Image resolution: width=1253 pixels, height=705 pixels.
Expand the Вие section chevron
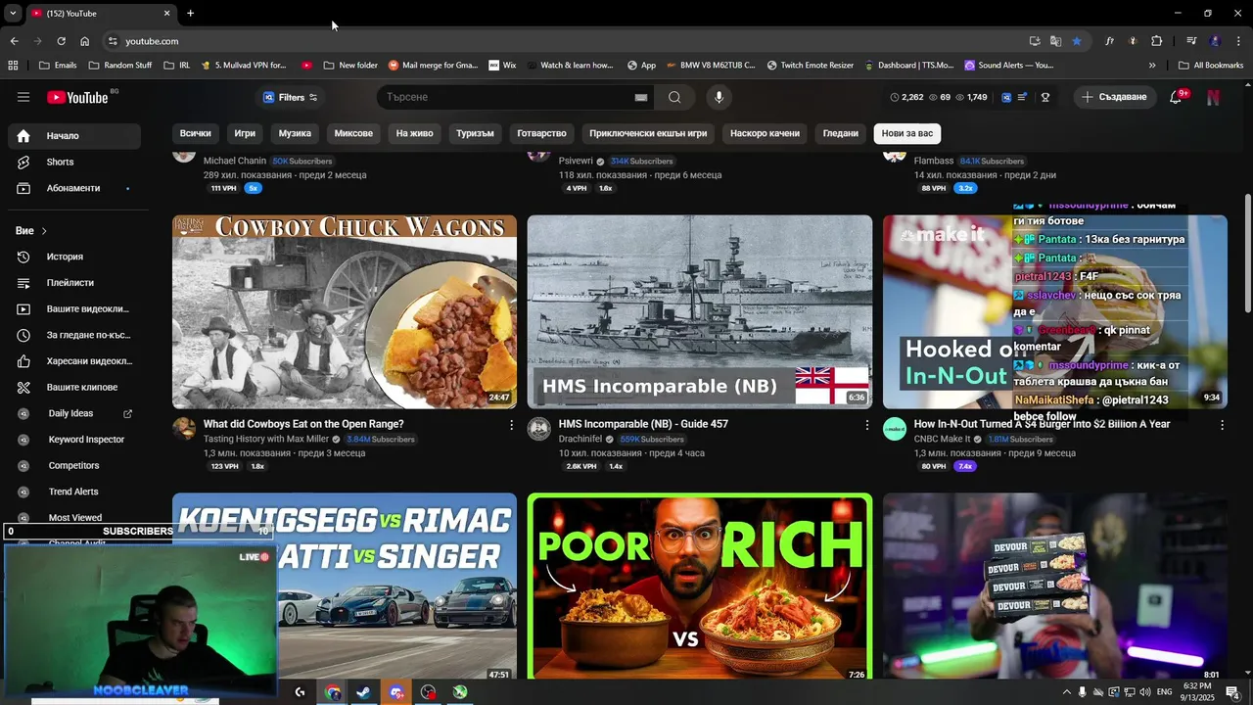click(x=44, y=231)
